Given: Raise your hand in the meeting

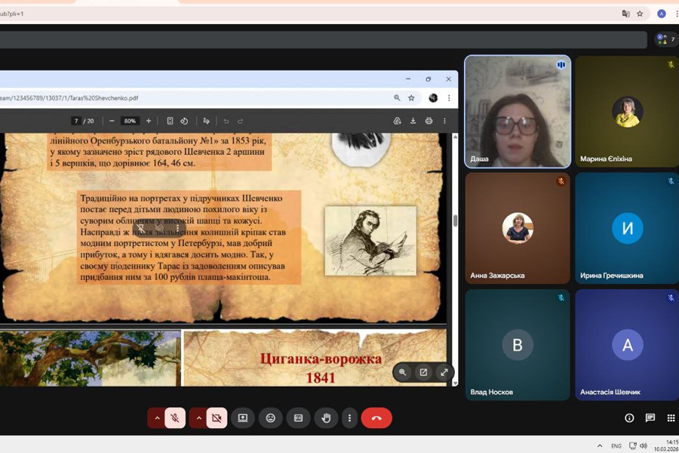Looking at the screenshot, I should tap(326, 418).
